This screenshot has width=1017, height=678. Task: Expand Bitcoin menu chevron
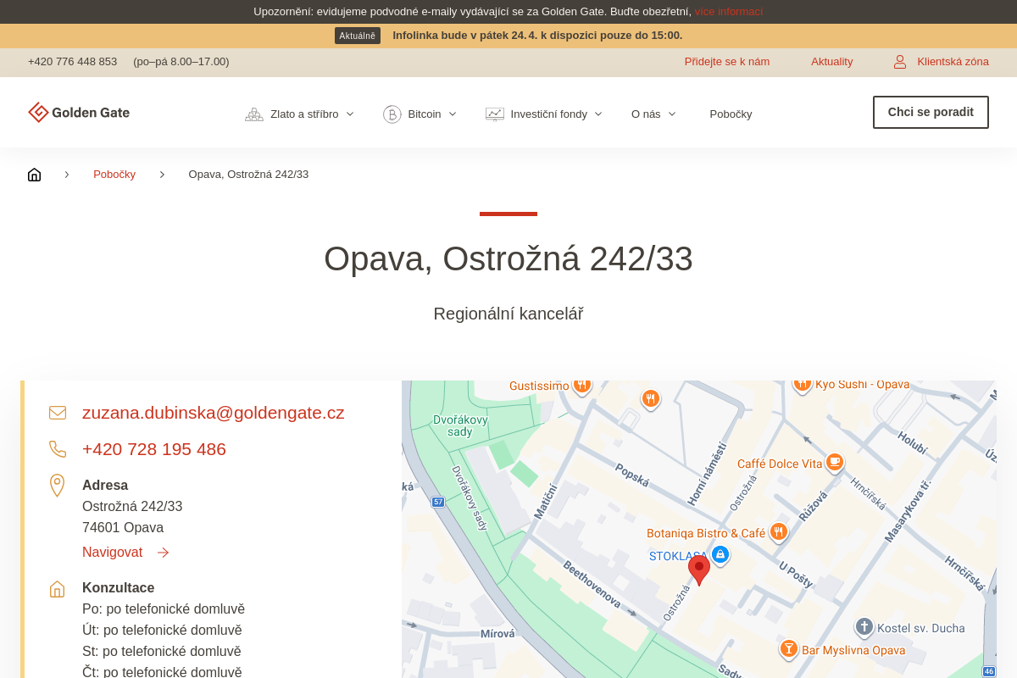453,114
